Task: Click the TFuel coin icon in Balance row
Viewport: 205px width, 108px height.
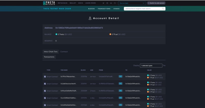Action: coord(110,34)
